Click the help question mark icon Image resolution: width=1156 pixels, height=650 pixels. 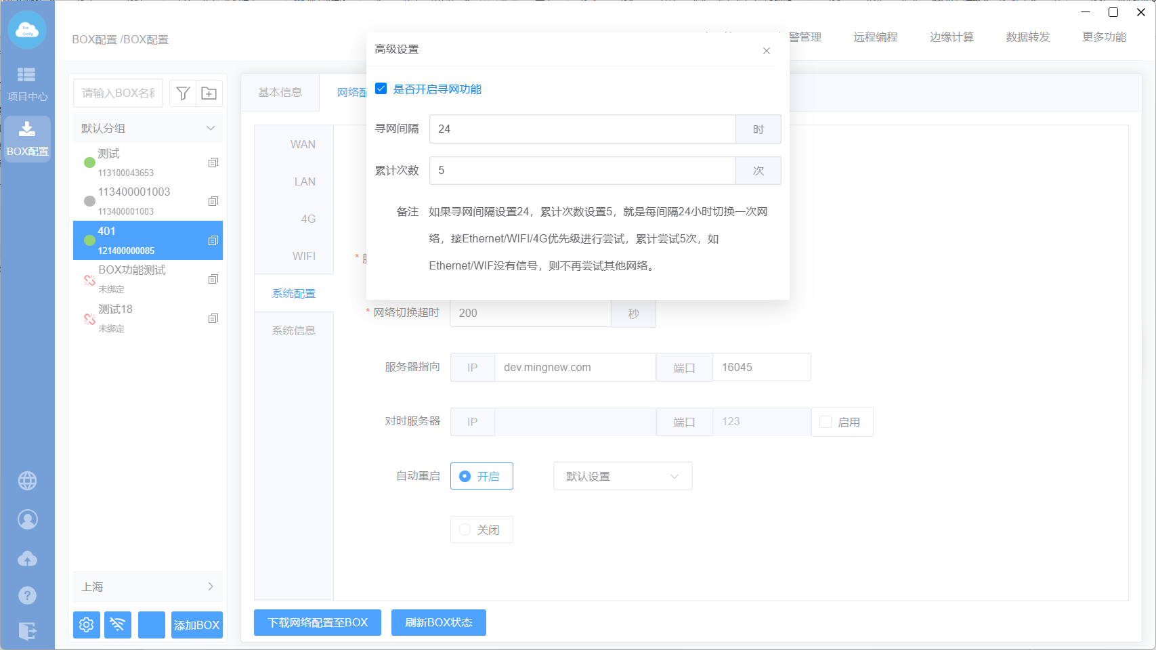(x=27, y=595)
